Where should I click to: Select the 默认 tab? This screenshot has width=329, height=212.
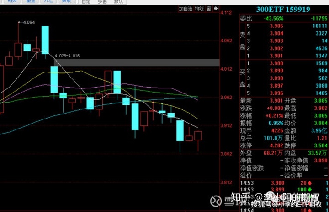point(118,2)
